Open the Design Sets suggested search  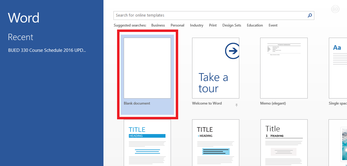tap(231, 25)
